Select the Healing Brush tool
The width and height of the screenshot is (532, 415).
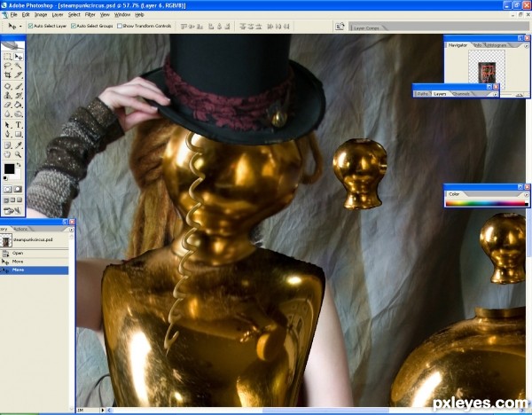(8, 87)
